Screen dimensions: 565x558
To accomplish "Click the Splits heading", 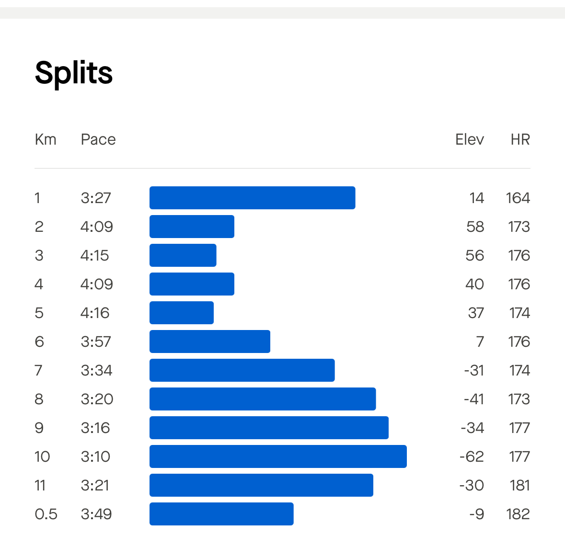I will [74, 73].
